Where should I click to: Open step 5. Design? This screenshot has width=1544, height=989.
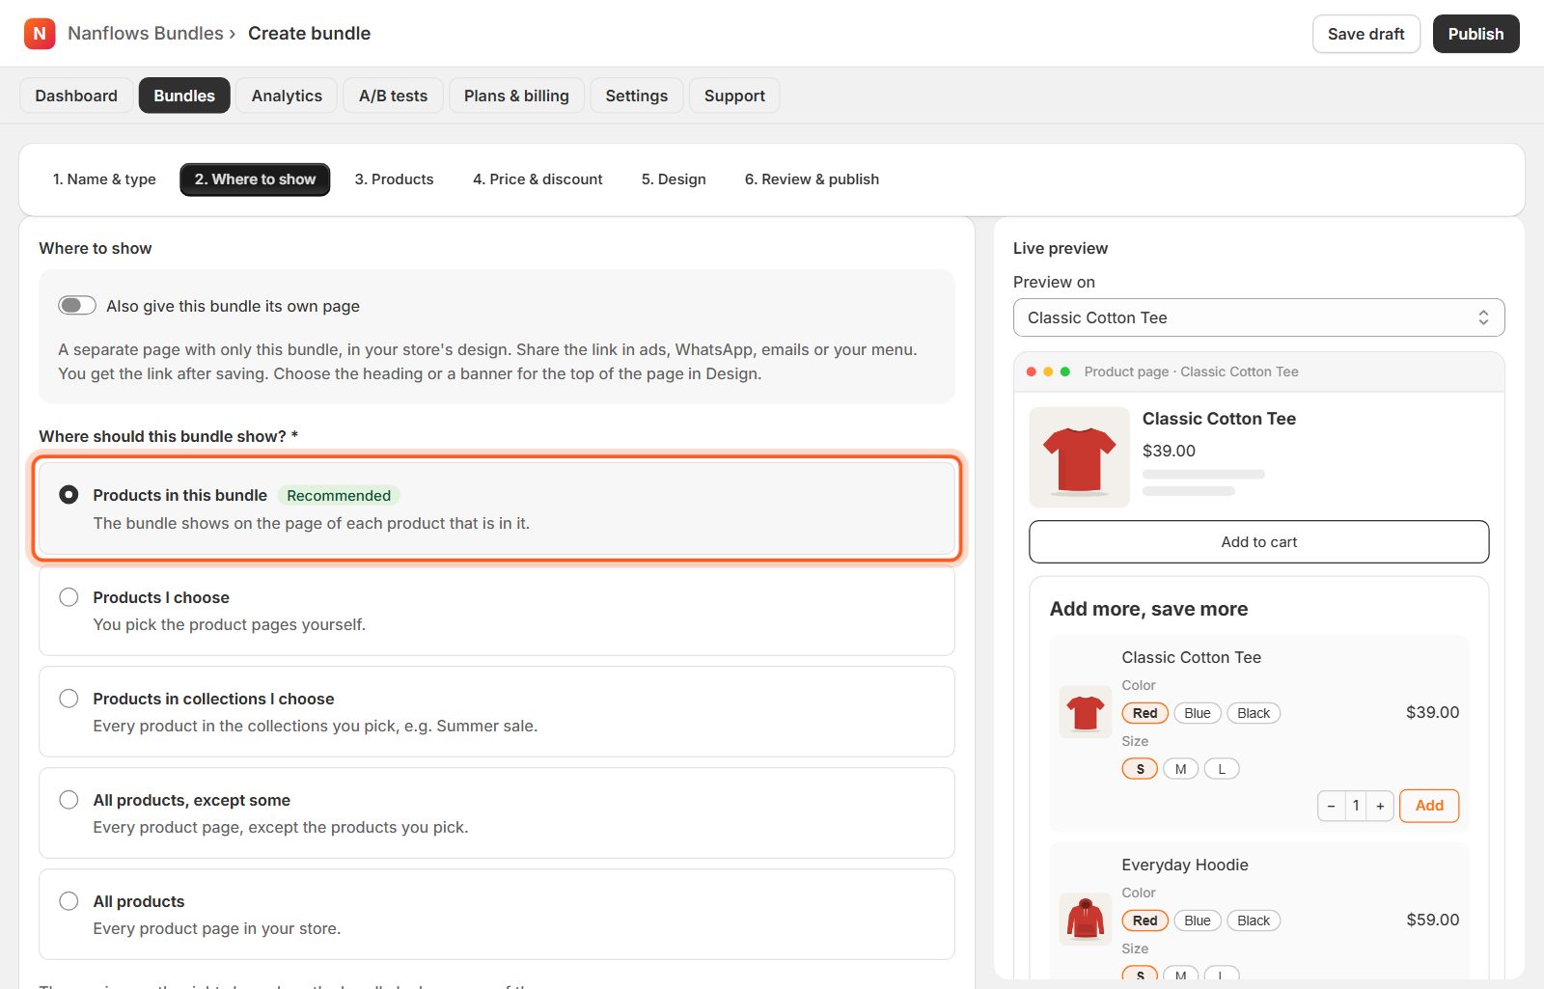674,179
